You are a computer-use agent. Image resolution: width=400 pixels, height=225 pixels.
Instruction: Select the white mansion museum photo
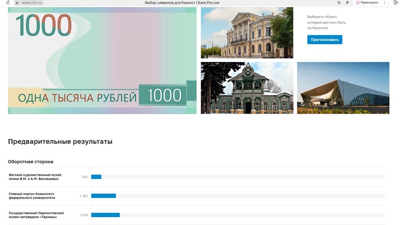point(246,32)
